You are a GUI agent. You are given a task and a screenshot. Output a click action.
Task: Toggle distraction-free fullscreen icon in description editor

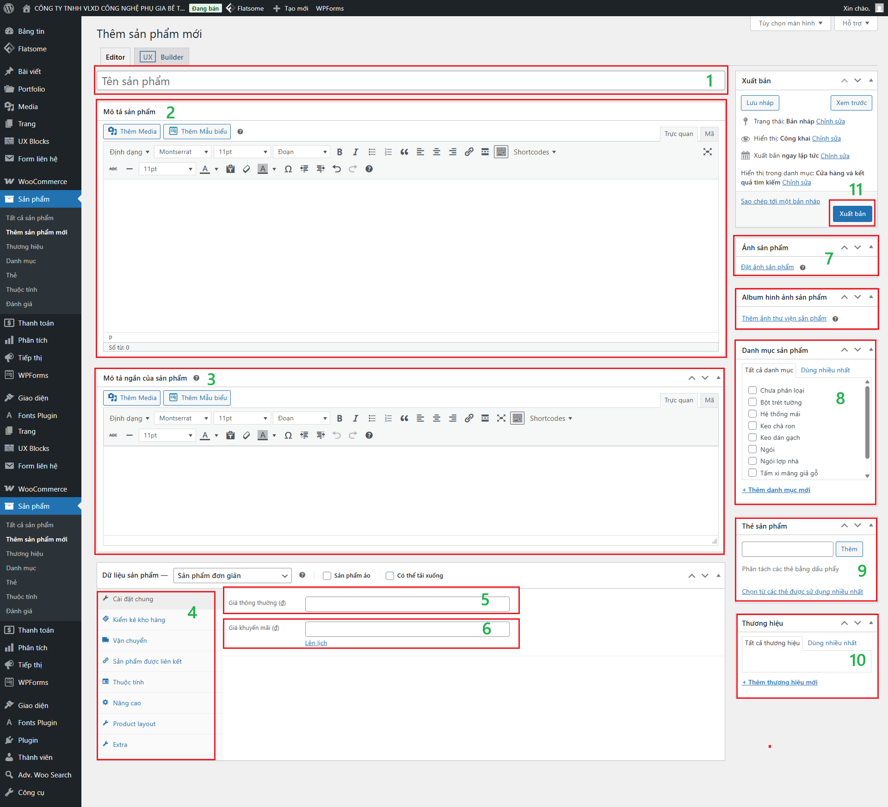pos(707,152)
